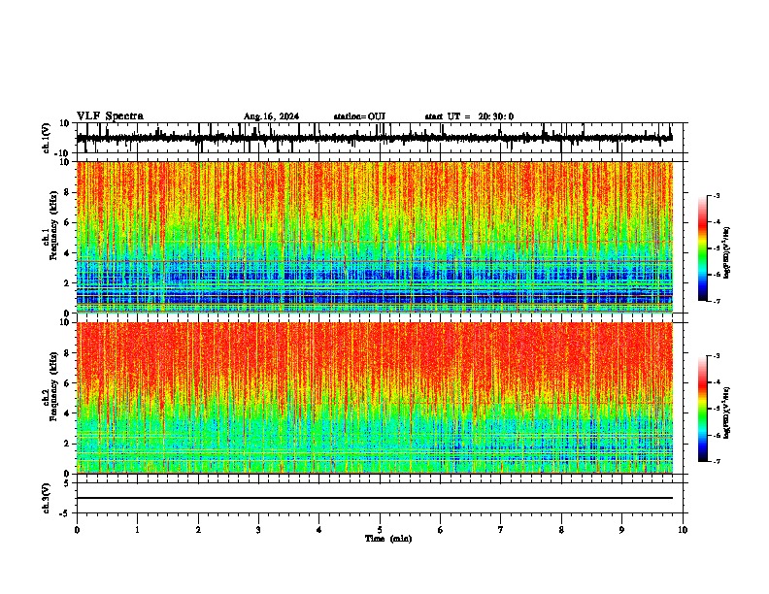The width and height of the screenshot is (769, 594).
Task: Click the "station=OUJ" header label
Action: coord(359,116)
